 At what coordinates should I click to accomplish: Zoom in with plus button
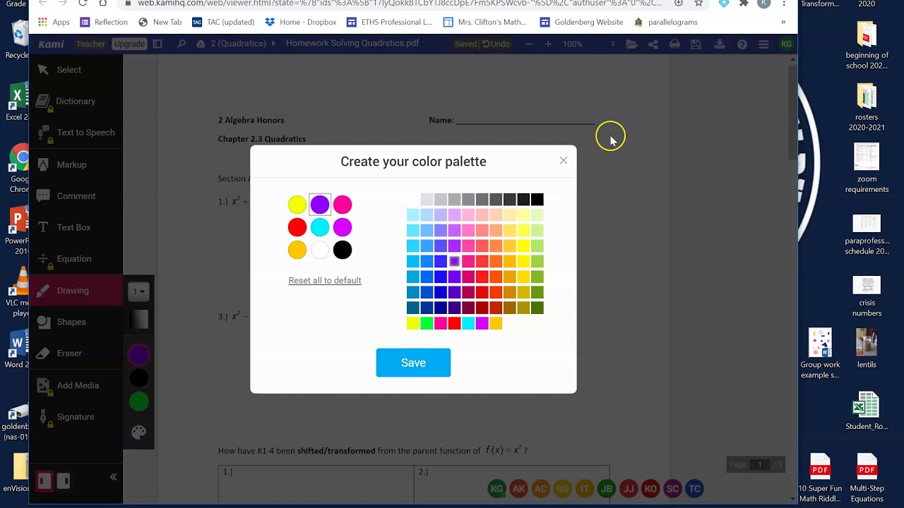coord(548,44)
